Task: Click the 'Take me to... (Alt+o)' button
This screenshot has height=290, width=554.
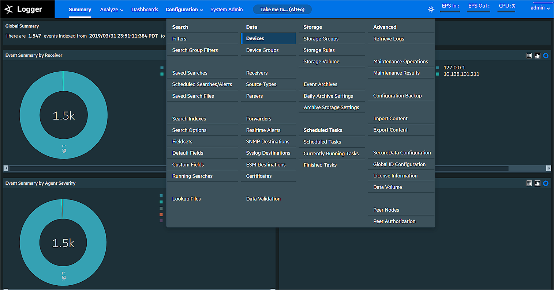Action: pos(282,9)
